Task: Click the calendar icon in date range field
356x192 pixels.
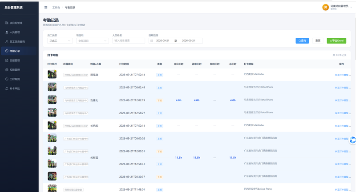Action: point(152,41)
